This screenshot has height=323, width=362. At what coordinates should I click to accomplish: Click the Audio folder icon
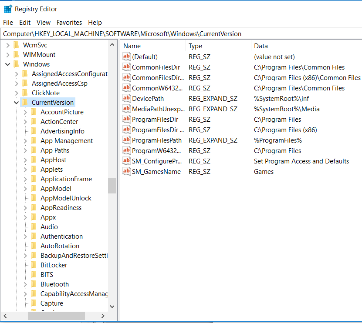(34, 226)
